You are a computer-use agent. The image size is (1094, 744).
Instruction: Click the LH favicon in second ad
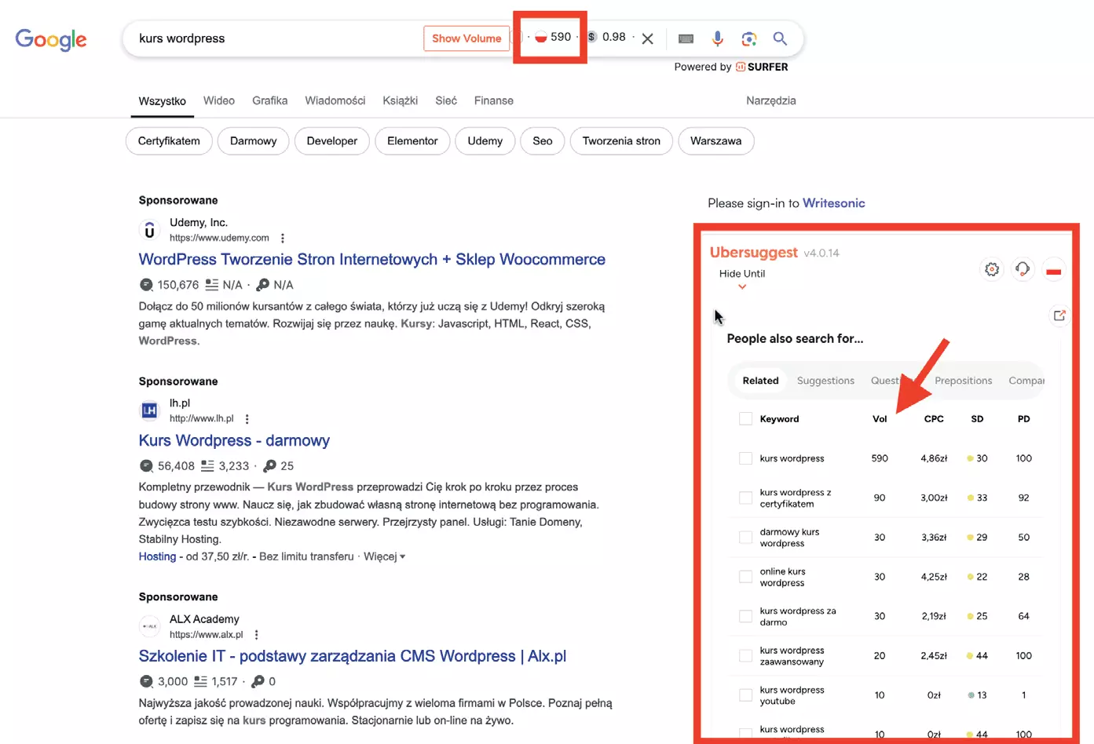[x=149, y=410]
